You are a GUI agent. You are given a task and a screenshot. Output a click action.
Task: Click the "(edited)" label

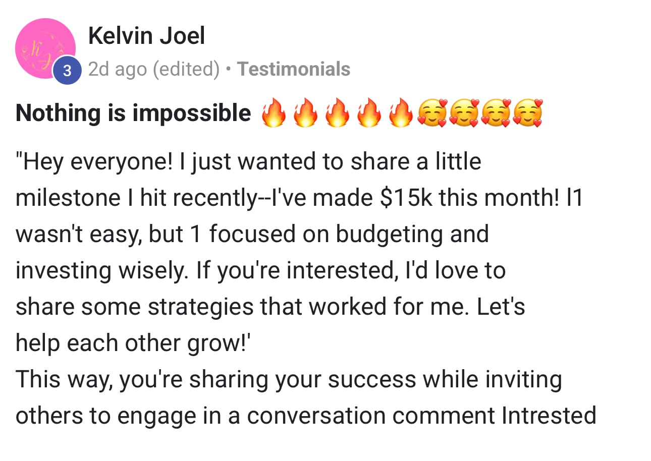click(x=186, y=69)
